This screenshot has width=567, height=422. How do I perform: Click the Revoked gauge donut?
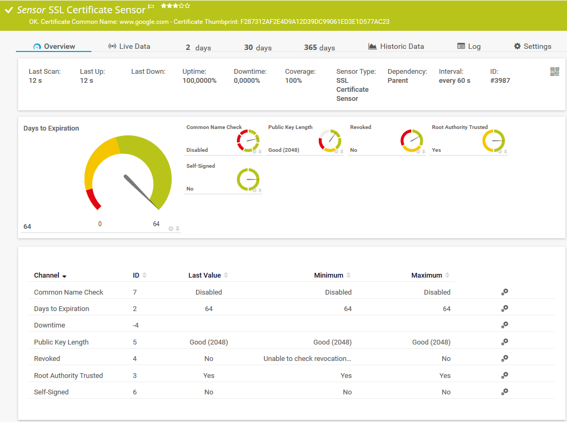411,141
